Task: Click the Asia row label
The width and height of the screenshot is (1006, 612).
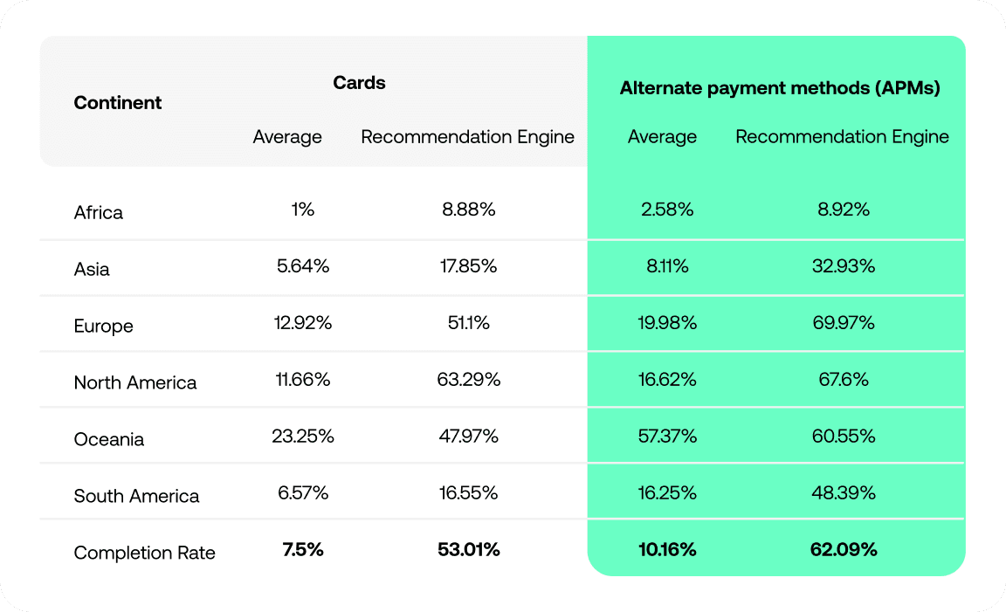Action: click(x=92, y=270)
